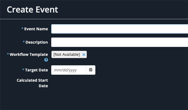Click the Event Name label

point(36,29)
